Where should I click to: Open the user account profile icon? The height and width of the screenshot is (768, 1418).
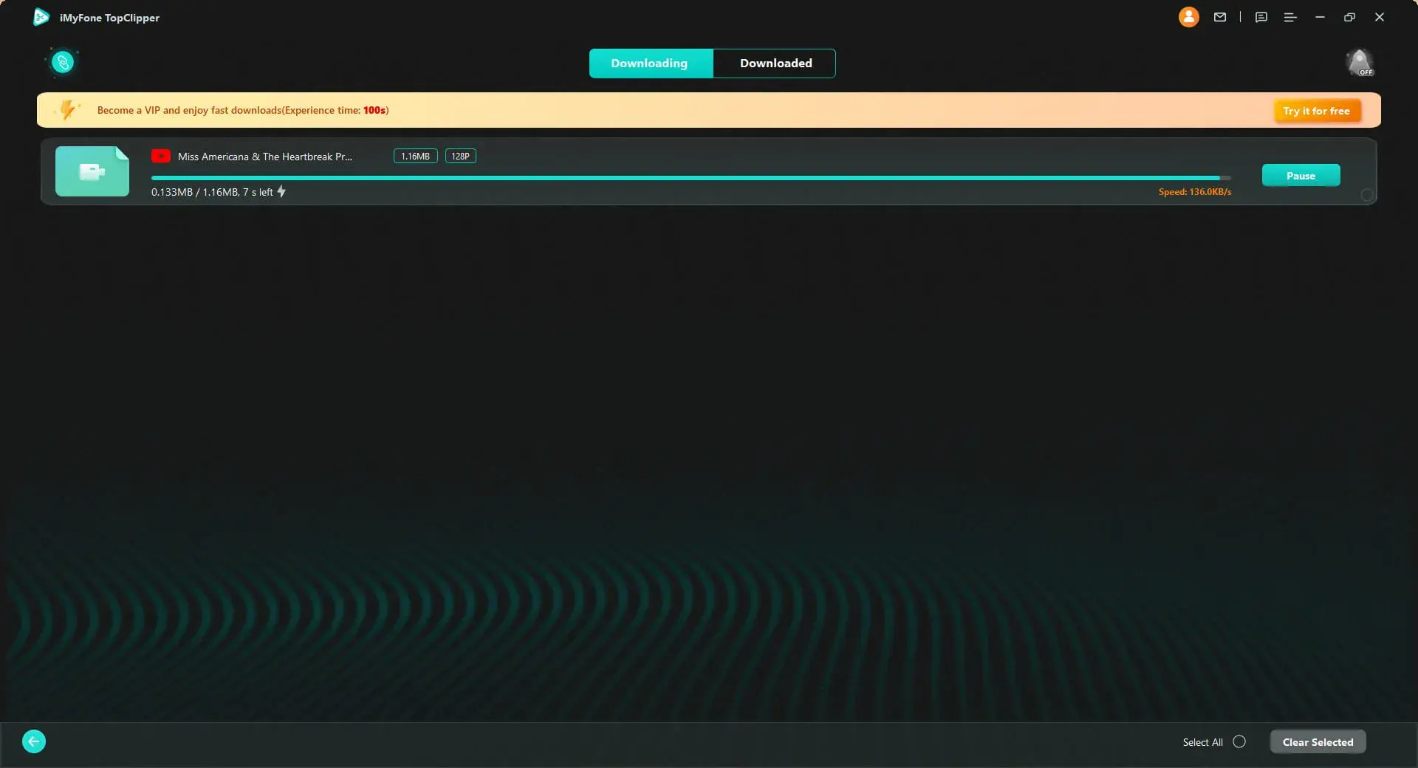pyautogui.click(x=1188, y=17)
